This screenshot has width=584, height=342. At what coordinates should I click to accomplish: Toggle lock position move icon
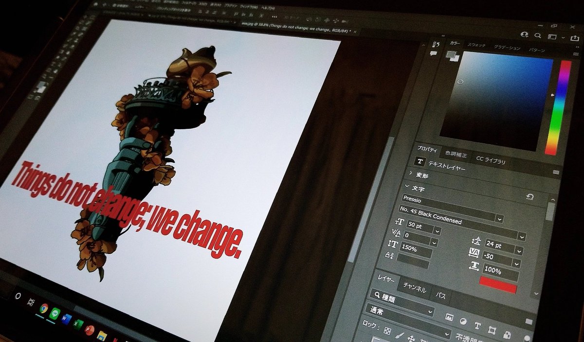[411, 338]
